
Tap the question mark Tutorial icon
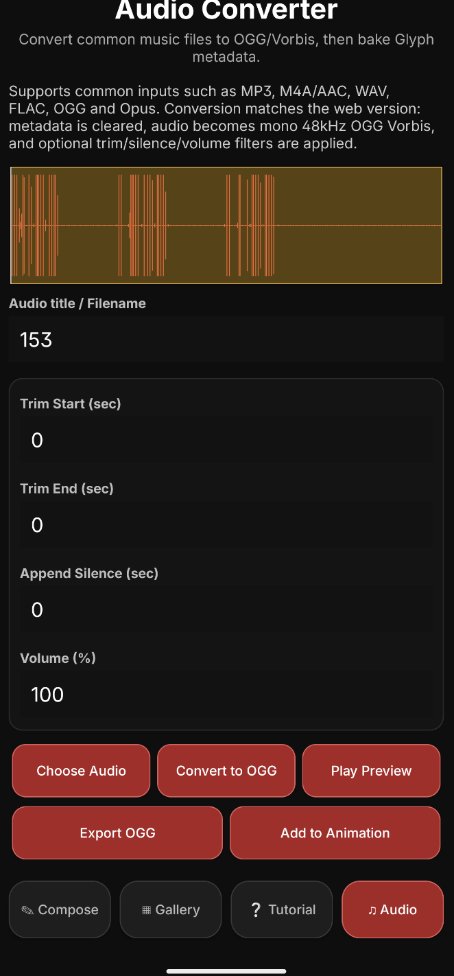tap(256, 909)
